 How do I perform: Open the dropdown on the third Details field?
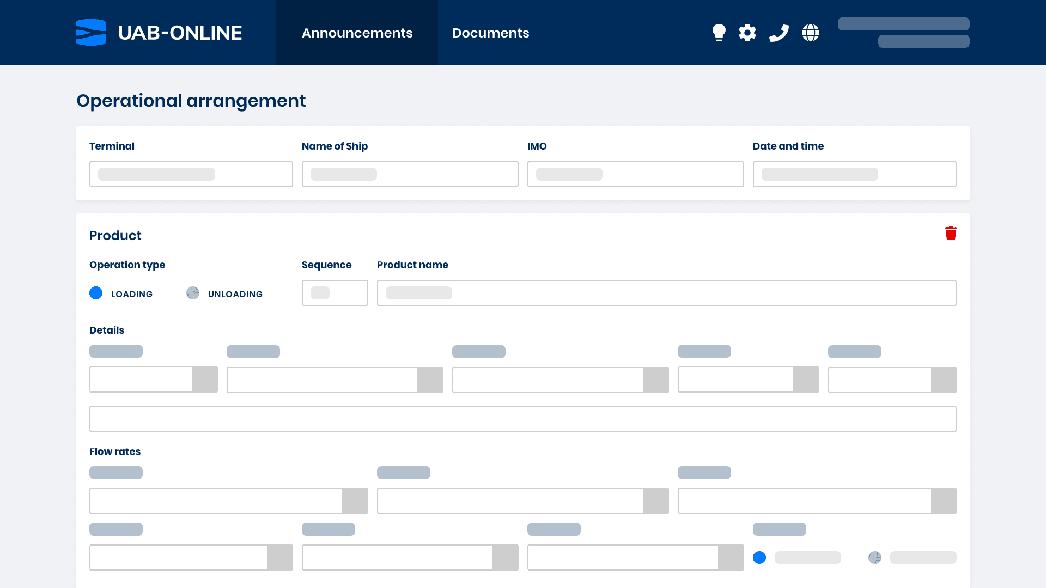pyautogui.click(x=655, y=380)
